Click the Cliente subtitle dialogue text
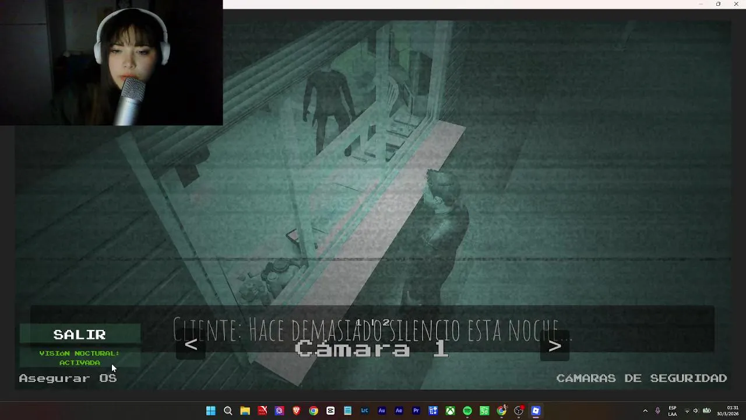 373,330
